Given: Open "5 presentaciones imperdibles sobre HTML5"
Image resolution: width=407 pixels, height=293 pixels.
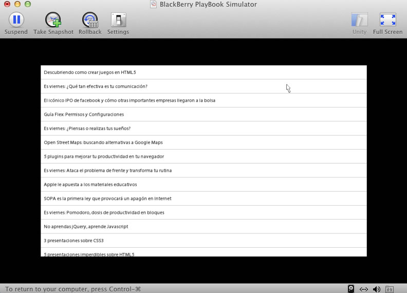Looking at the screenshot, I should [x=204, y=252].
